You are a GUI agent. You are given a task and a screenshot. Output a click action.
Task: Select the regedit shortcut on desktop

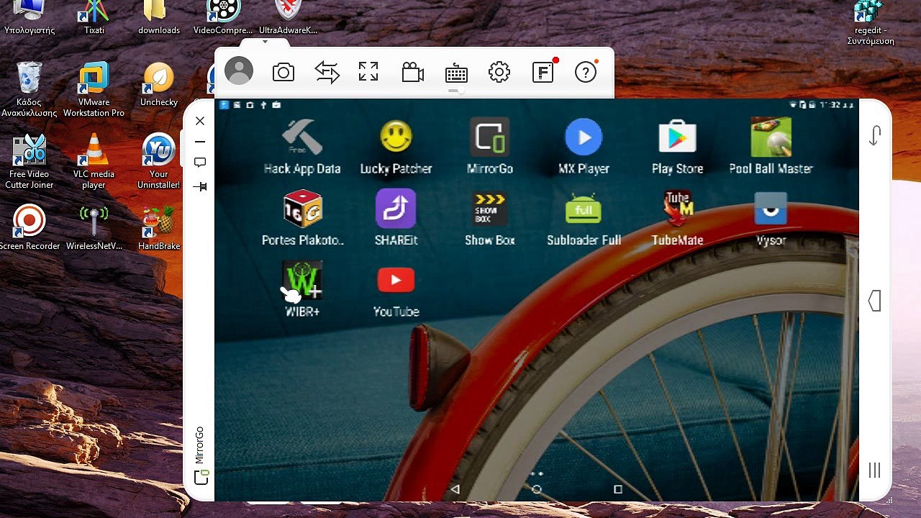(871, 23)
